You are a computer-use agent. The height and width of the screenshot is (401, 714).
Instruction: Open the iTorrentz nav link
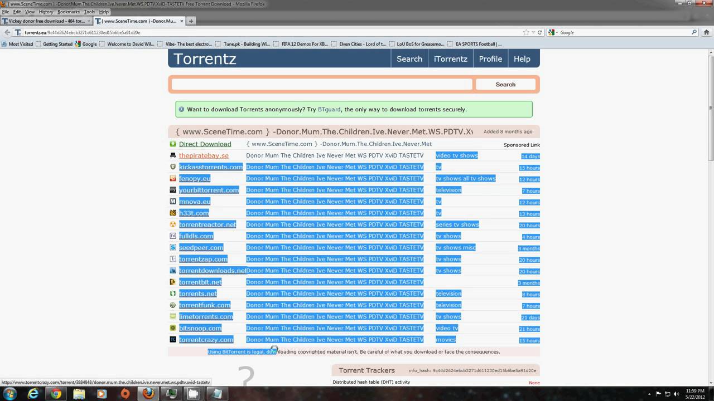click(x=451, y=58)
